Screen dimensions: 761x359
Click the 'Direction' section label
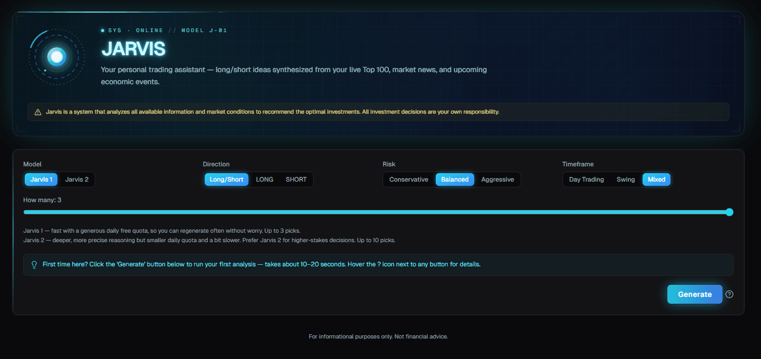pos(216,164)
